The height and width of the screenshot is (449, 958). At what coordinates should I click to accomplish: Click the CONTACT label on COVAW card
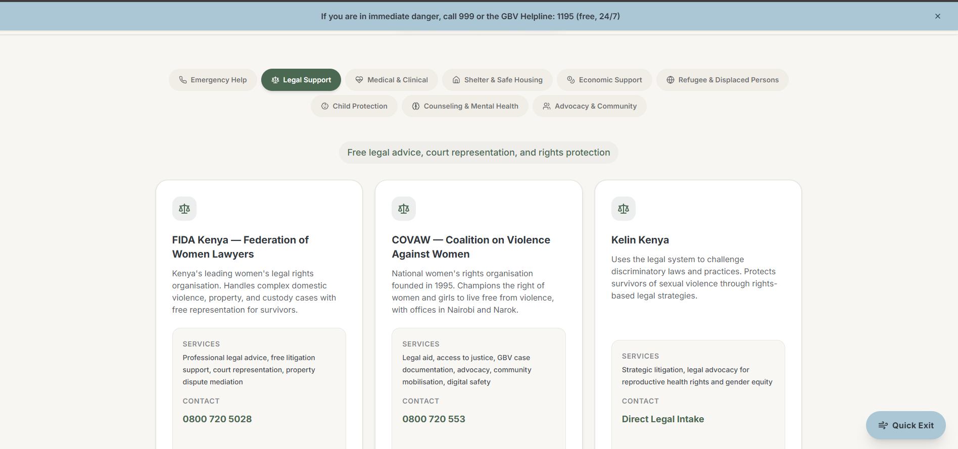421,401
